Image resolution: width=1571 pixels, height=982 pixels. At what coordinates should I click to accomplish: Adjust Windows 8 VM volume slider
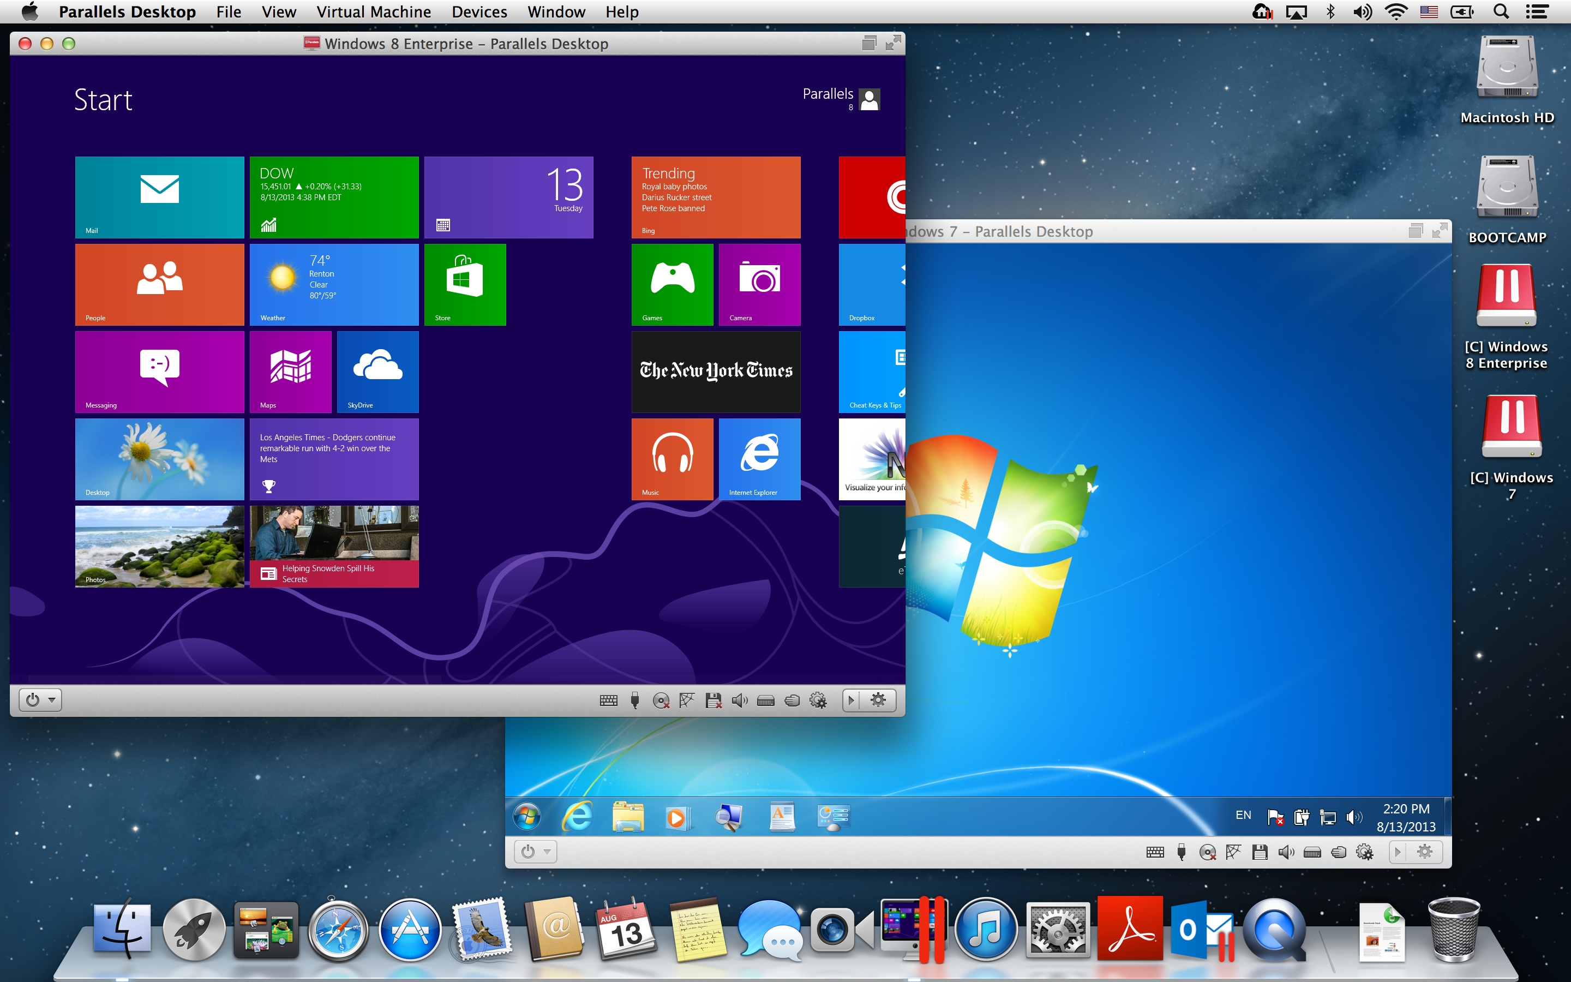tap(737, 700)
